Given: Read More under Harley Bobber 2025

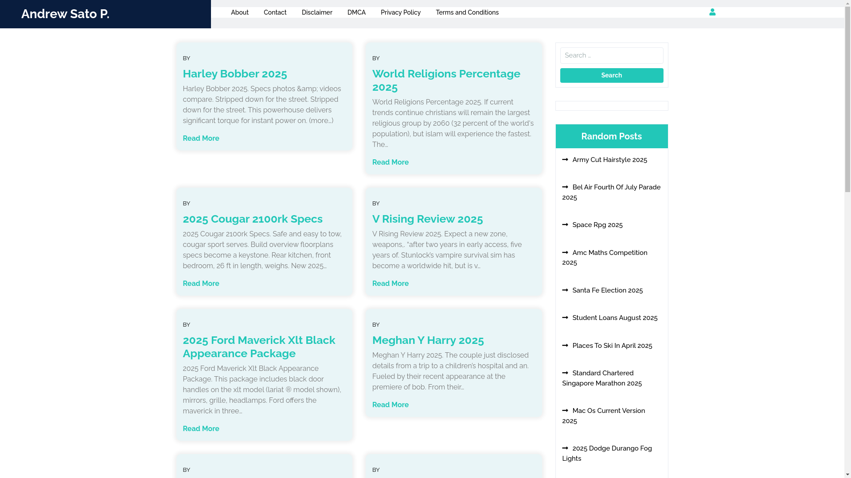Looking at the screenshot, I should pos(201,138).
